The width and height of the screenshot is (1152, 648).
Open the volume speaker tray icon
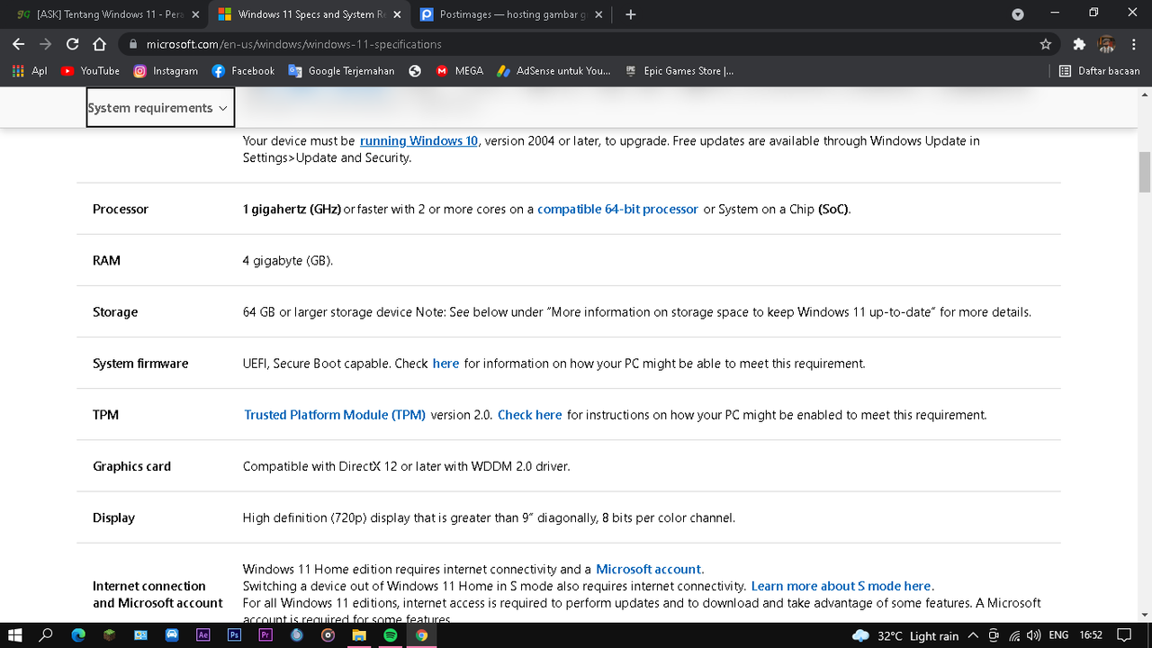pos(1033,635)
